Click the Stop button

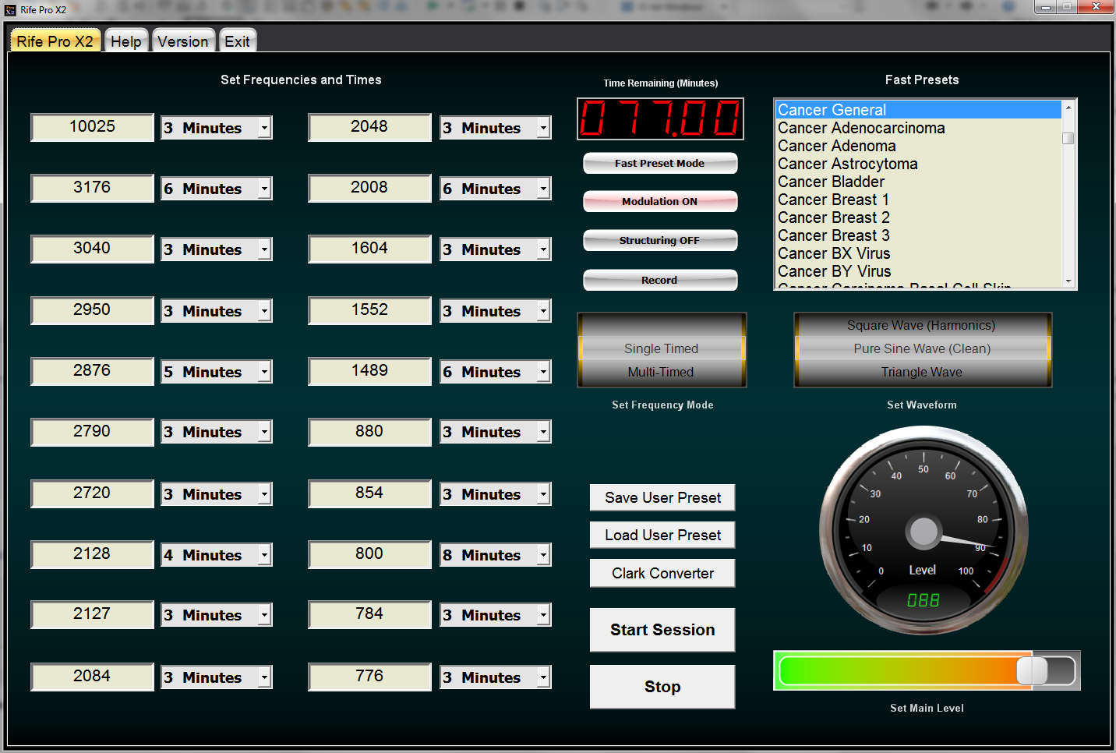click(x=662, y=687)
